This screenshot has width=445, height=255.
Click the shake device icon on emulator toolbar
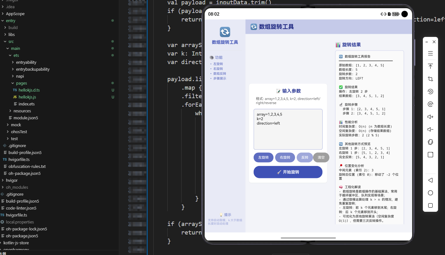(x=430, y=142)
